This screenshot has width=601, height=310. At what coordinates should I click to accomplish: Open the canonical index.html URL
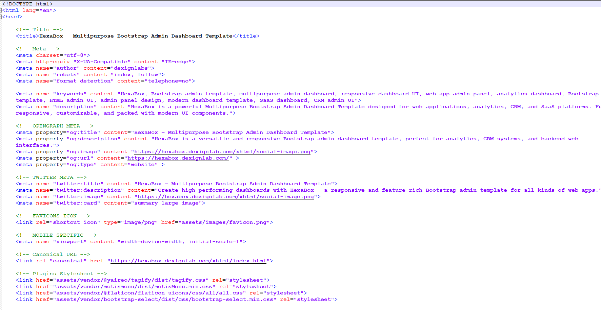[188, 261]
